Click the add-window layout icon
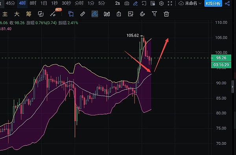Image resolution: width=236 pixels, height=155 pixels. tap(144, 3)
